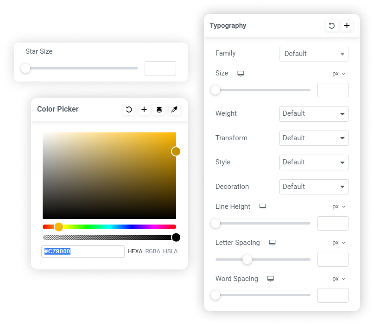
Task: Click the Family label
Action: (x=225, y=53)
